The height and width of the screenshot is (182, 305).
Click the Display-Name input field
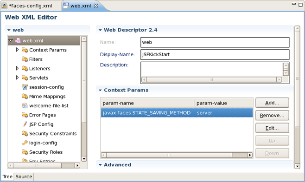click(x=215, y=55)
